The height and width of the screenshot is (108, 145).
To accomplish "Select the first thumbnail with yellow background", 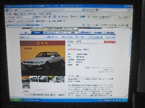I will coord(26,79).
